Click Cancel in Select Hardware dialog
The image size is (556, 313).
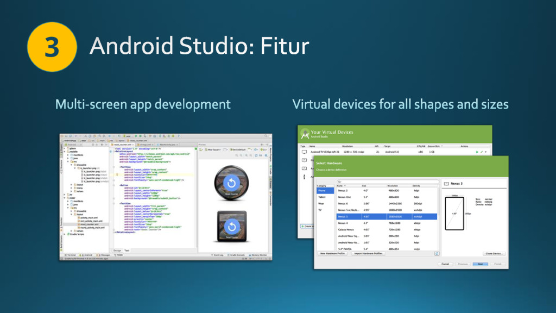(445, 264)
